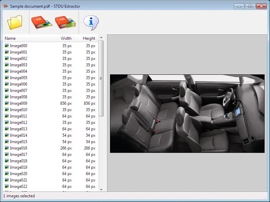Select Image022 in the list

click(50, 187)
